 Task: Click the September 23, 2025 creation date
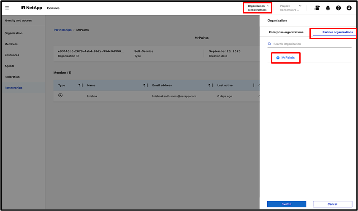(x=225, y=51)
